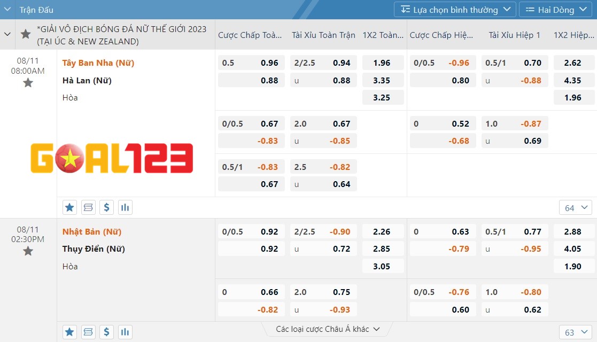Screen dimensions: 597x342
Task: Click the scoreboard icon under the Nhật Bản match
Action: click(x=88, y=332)
